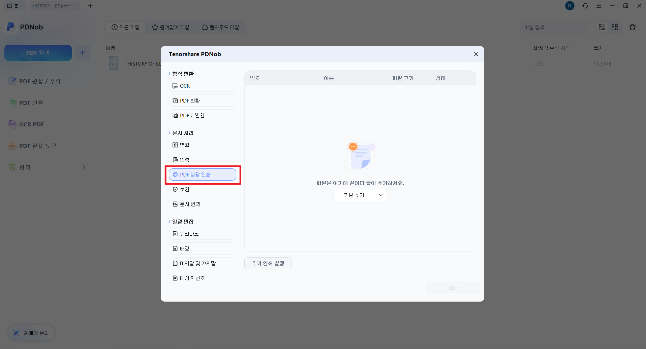This screenshot has width=646, height=349.
Task: Expand the 번역 sidebar chevron
Action: (x=84, y=167)
